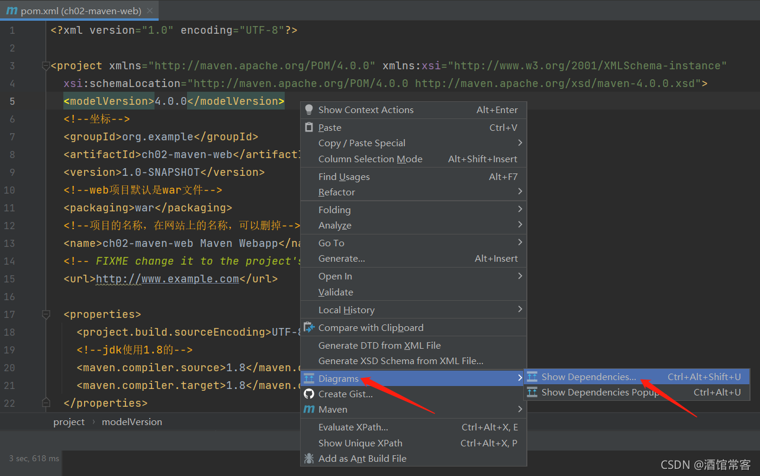Click the Compare with Clipboard icon
This screenshot has width=760, height=476.
click(x=308, y=327)
